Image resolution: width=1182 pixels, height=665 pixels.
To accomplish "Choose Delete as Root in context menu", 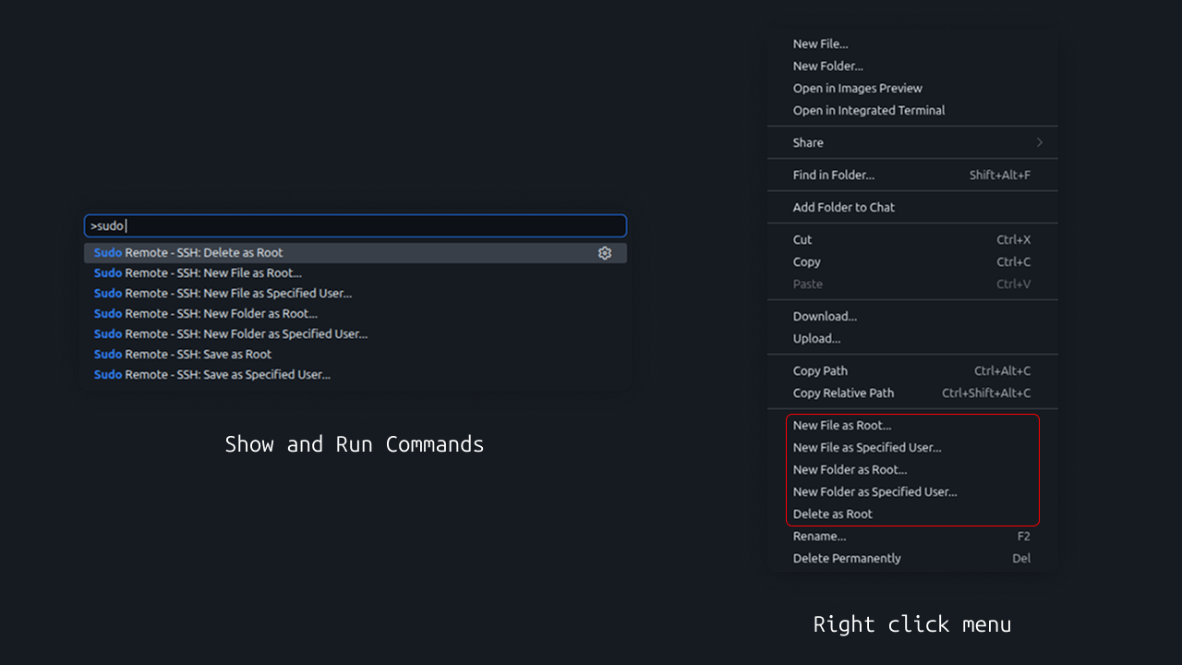I will tap(912, 514).
